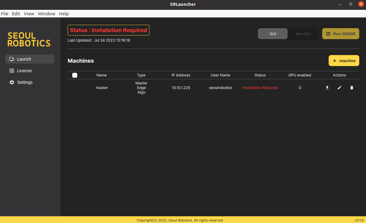Click the copyright footer text

pyautogui.click(x=180, y=220)
